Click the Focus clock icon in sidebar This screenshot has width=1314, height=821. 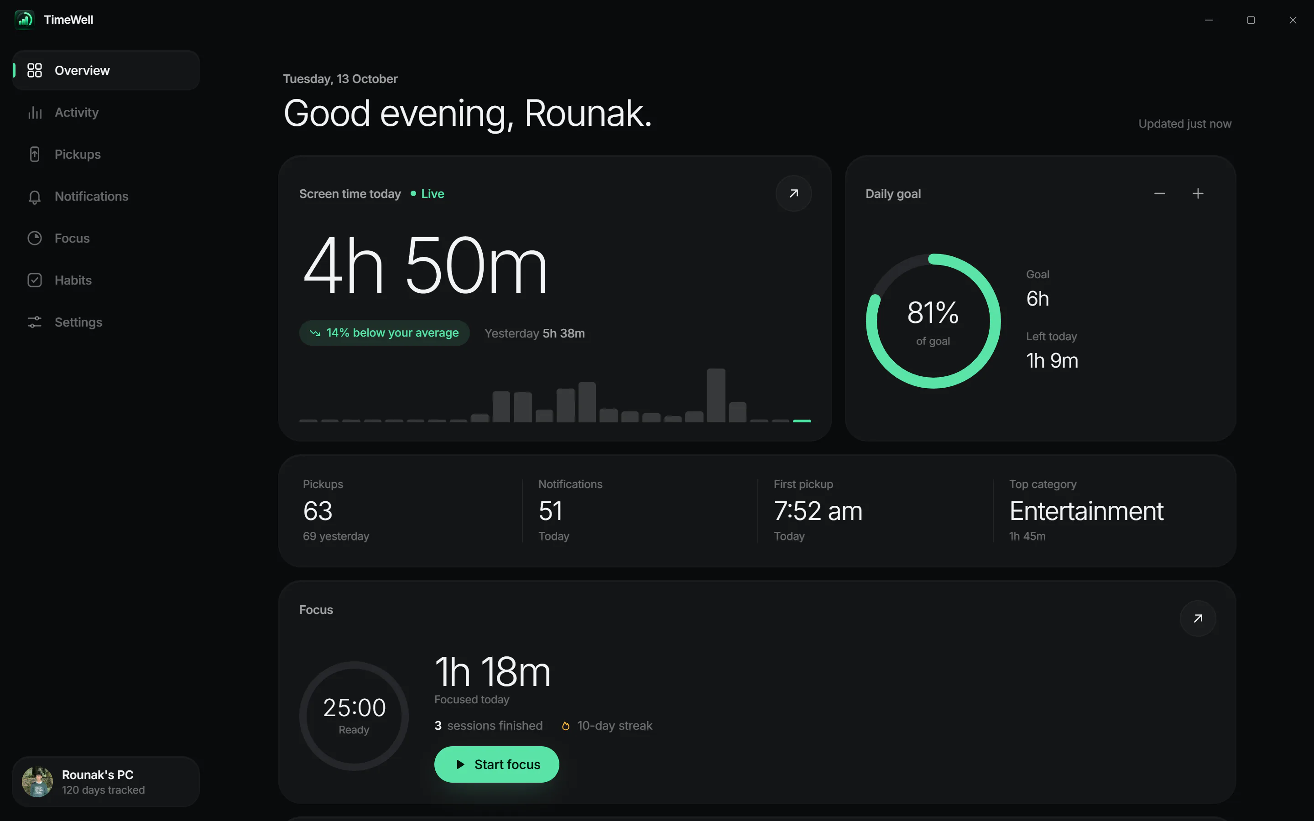tap(35, 239)
